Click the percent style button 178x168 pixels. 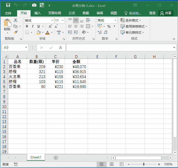coord(109,26)
